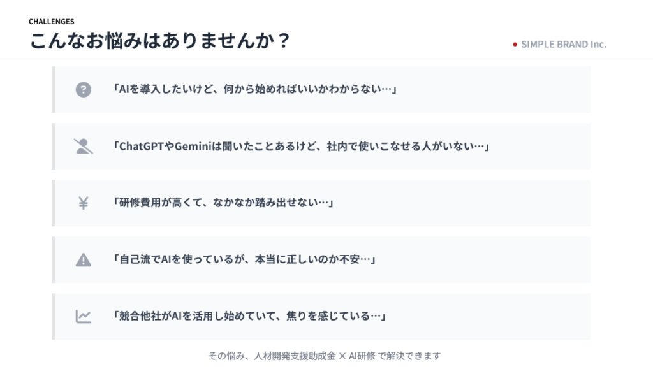Click the question mark circle icon
The width and height of the screenshot is (653, 369).
[x=84, y=90]
